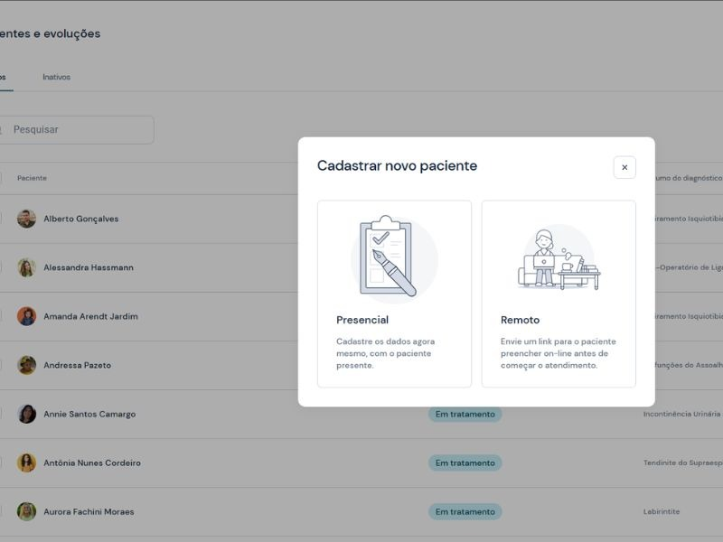Open Antônia Nunes Cordeiro avatar photo

26,463
